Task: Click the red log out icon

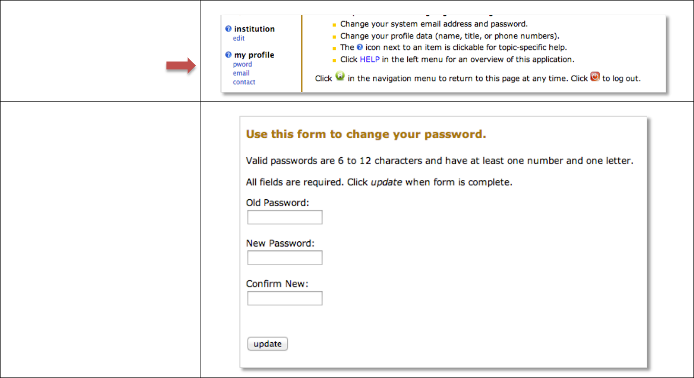Action: click(x=595, y=77)
